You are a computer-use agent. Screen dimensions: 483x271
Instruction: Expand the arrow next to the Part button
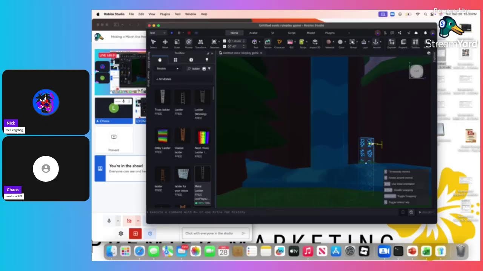tap(260, 41)
